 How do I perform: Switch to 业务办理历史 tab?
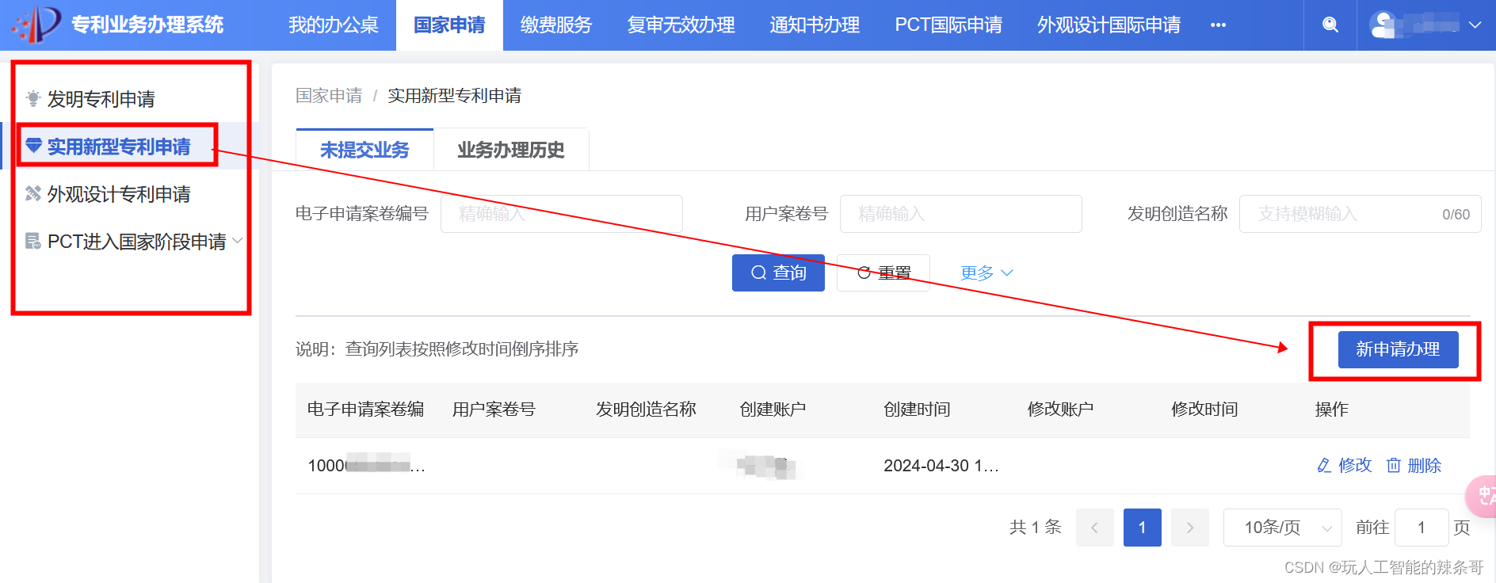point(511,150)
